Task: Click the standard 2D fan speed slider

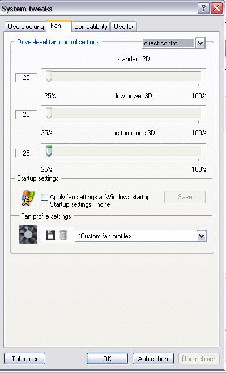Action: (123, 77)
